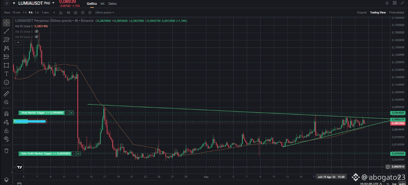
Task: Open notifications bell icon
Action: 387,3
